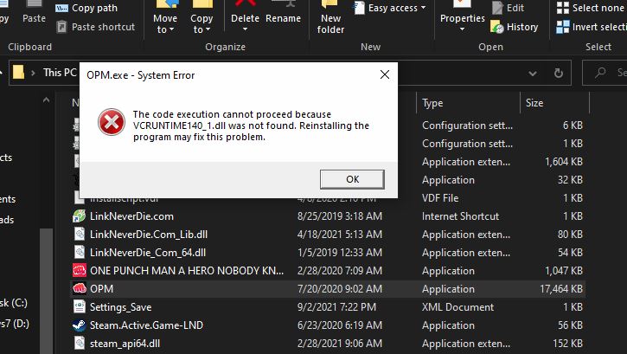627x354 pixels.
Task: Click the VDF File type cell
Action: pos(440,198)
